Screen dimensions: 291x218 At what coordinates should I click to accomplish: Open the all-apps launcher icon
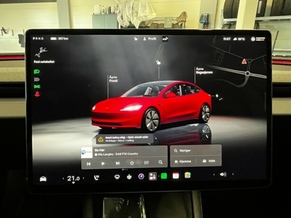153,176
